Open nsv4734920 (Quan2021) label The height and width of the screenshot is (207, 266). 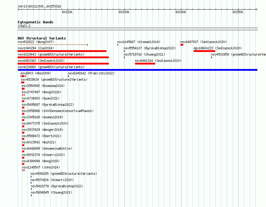(x=41, y=98)
